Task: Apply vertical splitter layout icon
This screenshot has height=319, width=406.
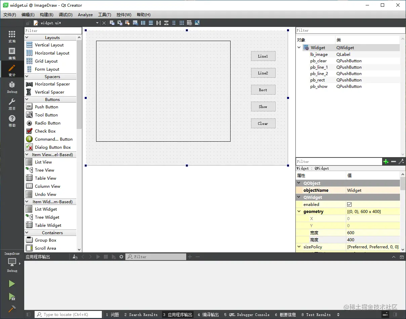Action: (166, 23)
